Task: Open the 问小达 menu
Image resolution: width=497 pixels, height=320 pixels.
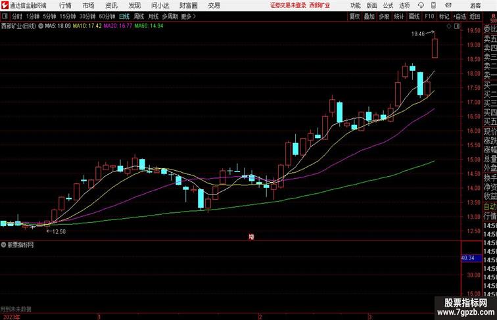Action: pyautogui.click(x=160, y=5)
